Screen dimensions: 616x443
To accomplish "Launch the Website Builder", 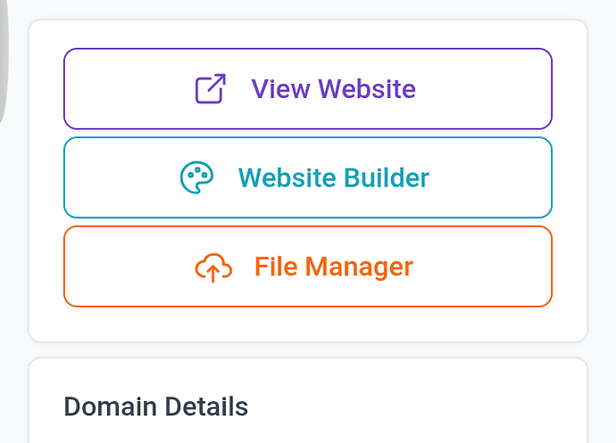I will [x=308, y=177].
